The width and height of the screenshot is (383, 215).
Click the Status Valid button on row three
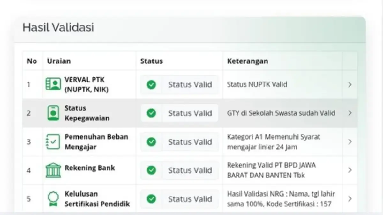[179, 142]
